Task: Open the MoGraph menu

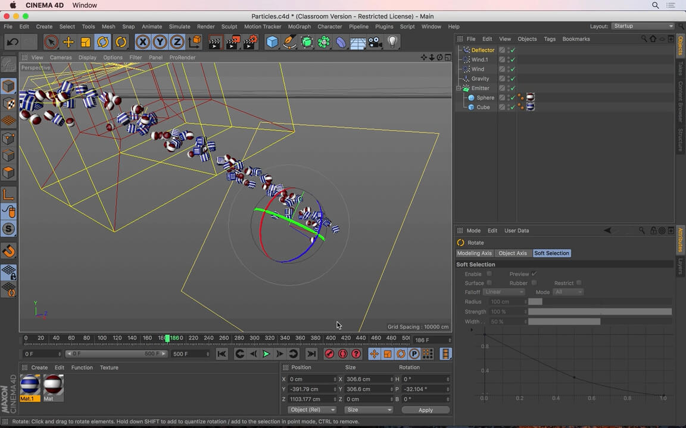Action: coord(300,26)
